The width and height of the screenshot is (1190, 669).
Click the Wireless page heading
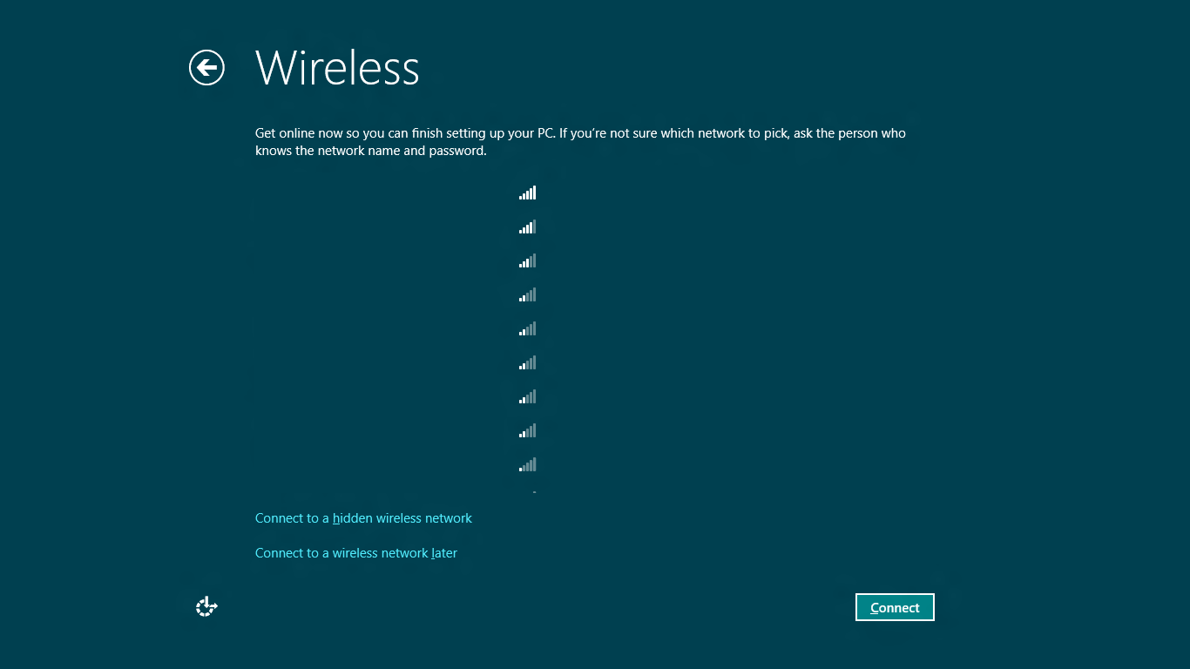(x=337, y=68)
